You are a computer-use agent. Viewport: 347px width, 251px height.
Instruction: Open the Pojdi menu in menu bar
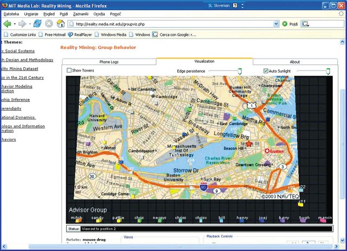pyautogui.click(x=64, y=14)
